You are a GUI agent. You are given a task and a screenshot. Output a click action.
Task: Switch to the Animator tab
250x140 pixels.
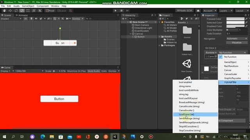click(x=22, y=15)
